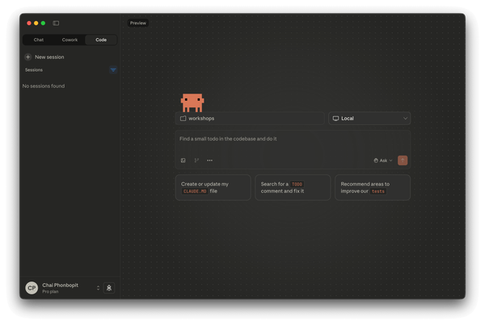Expand the chevron on Local dropdown
This screenshot has width=485, height=325.
(x=405, y=119)
